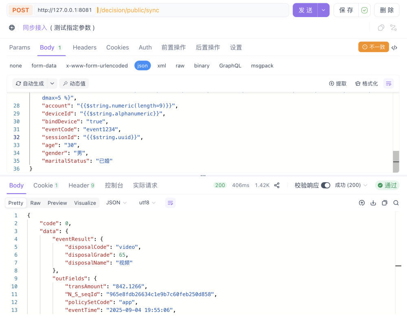Open the 成功 (200) response dropdown
Image resolution: width=407 pixels, height=318 pixels.
point(351,185)
